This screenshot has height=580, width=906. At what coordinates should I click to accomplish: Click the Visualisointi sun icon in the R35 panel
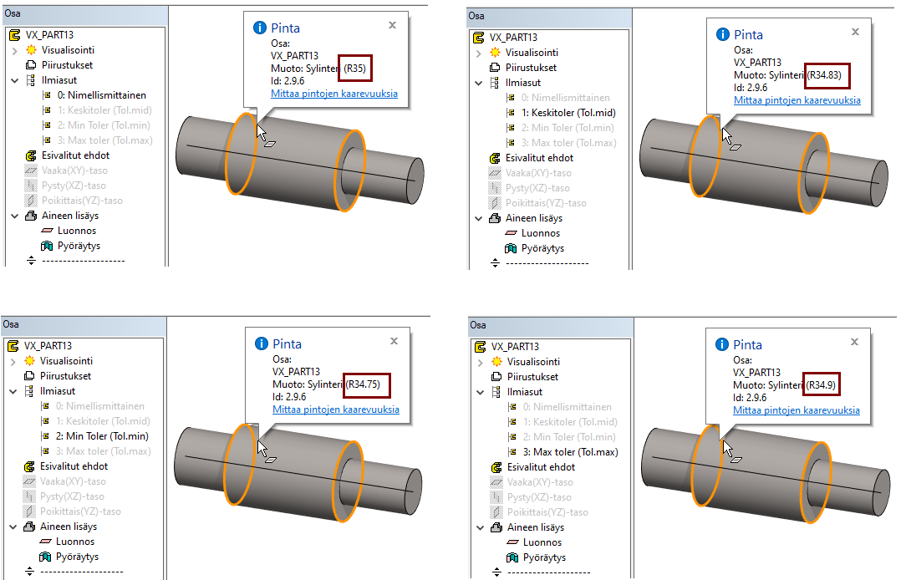click(31, 50)
